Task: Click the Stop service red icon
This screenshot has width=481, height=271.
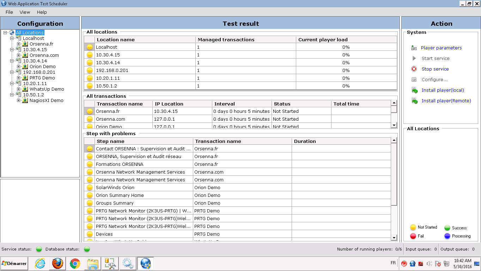Action: (x=414, y=69)
